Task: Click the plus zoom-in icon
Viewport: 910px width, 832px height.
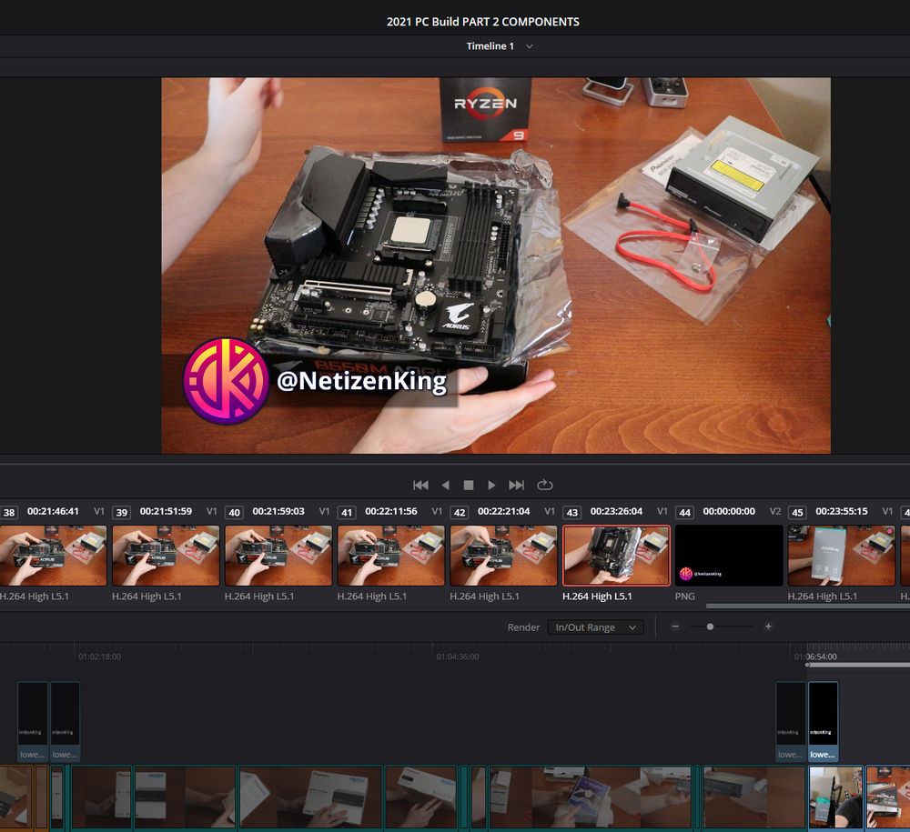Action: [768, 627]
